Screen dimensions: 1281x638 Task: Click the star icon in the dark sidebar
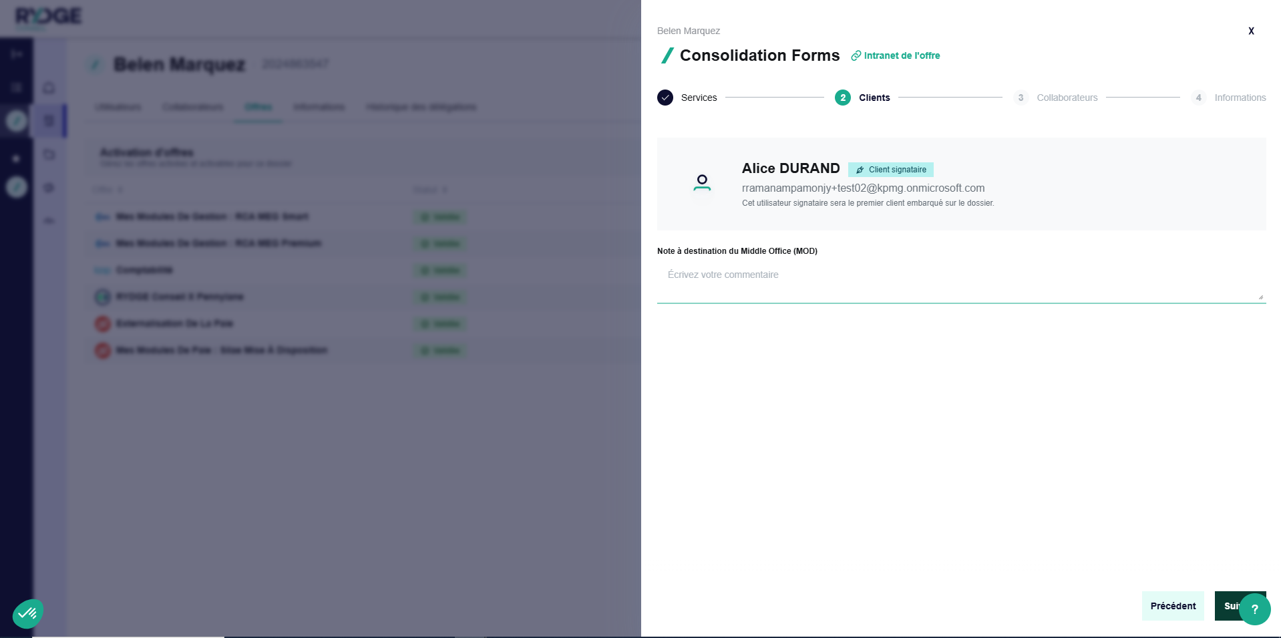pos(17,158)
